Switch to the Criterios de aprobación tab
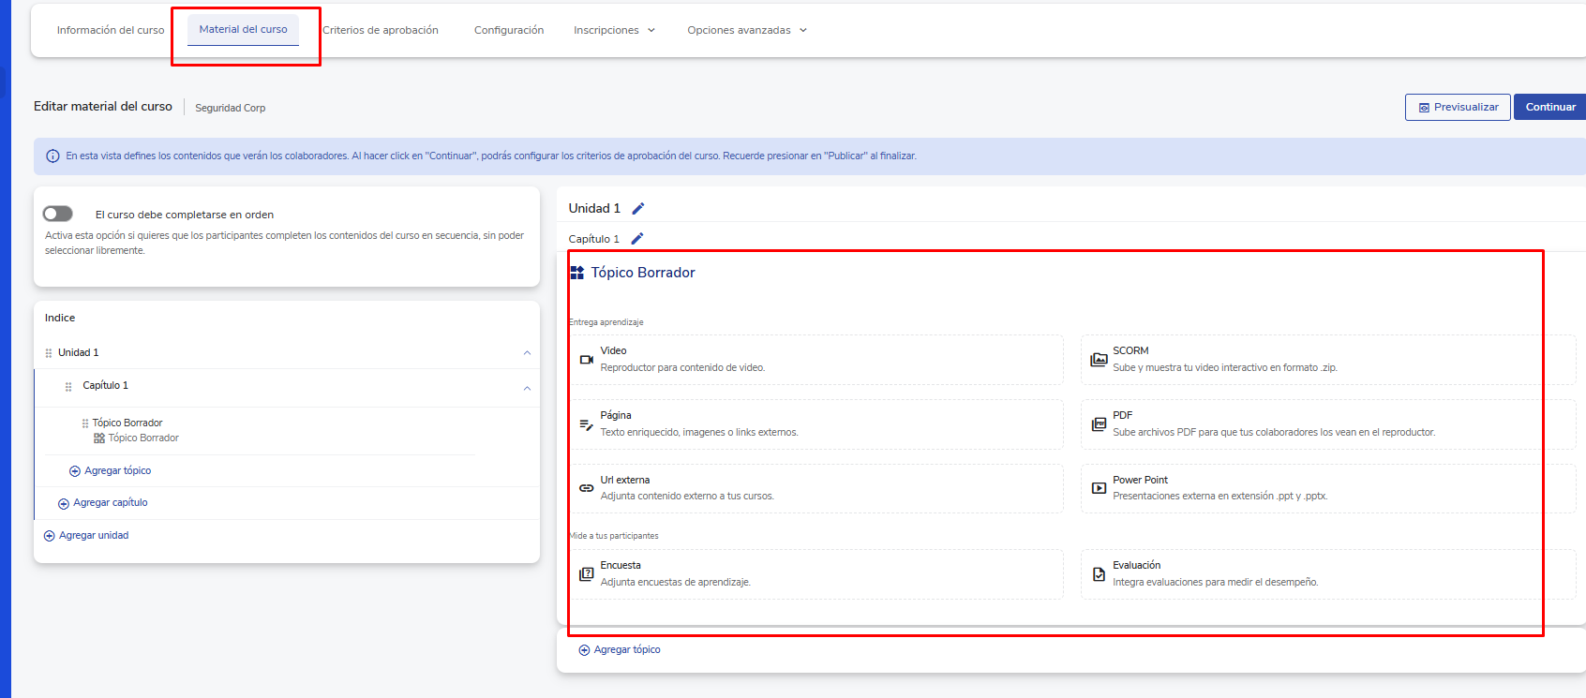The width and height of the screenshot is (1586, 698). tap(381, 30)
